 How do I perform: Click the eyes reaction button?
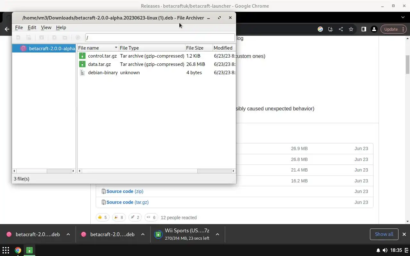coord(152,218)
